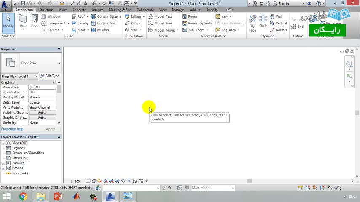The width and height of the screenshot is (360, 202).
Task: Select the Floor tool
Action: [x=78, y=30]
